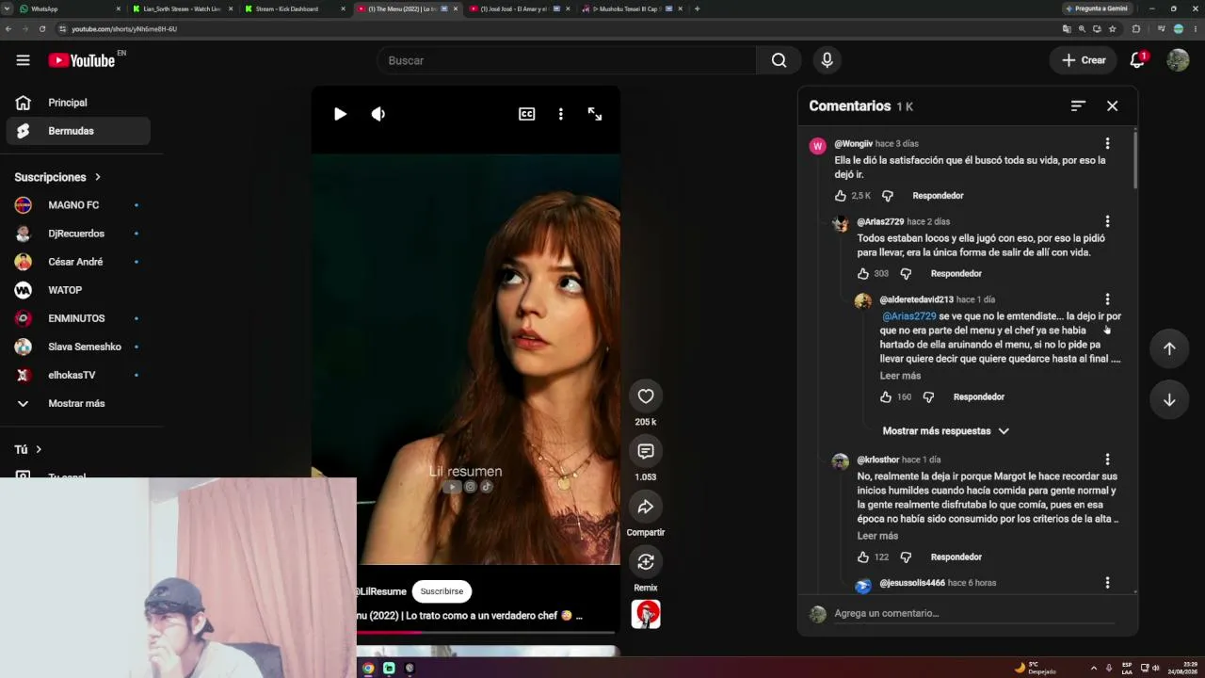This screenshot has width=1205, height=678.
Task: Switch to the José José tab
Action: (x=519, y=8)
